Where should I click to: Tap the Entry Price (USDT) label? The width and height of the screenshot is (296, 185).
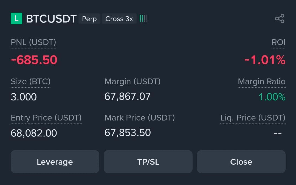click(46, 118)
